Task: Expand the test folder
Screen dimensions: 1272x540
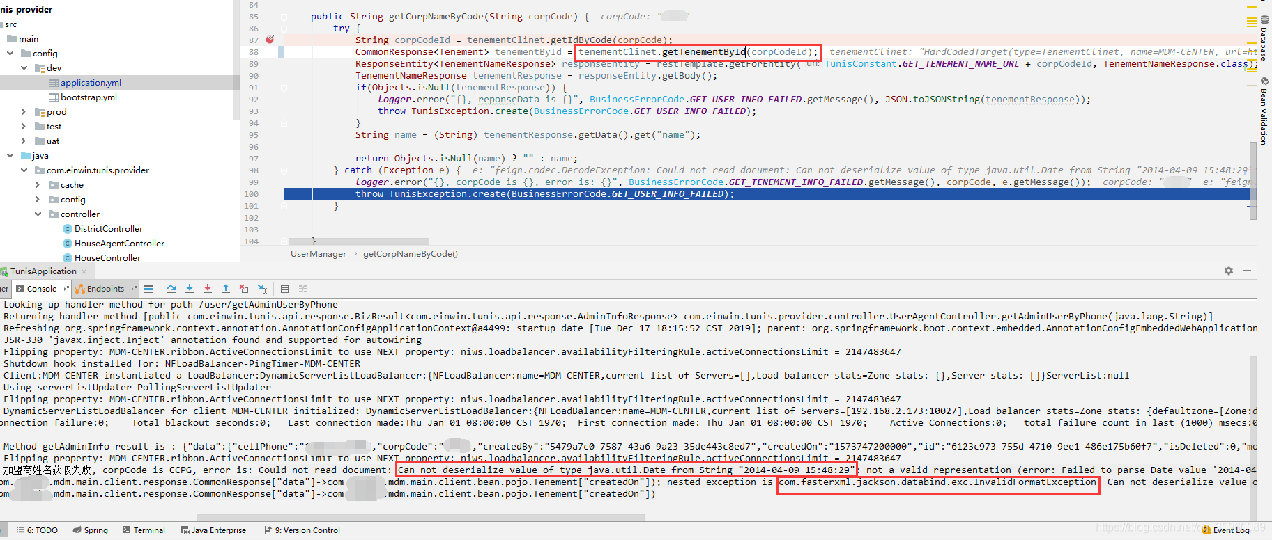Action: [x=24, y=127]
